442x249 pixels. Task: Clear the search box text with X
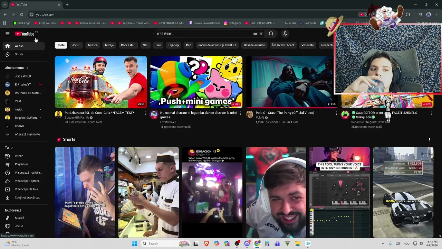point(261,34)
